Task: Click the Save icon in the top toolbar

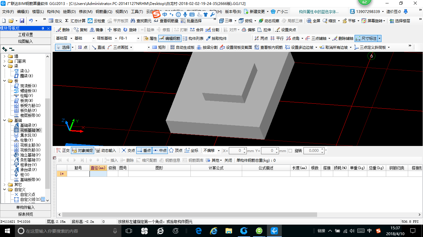Action: [x=22, y=21]
